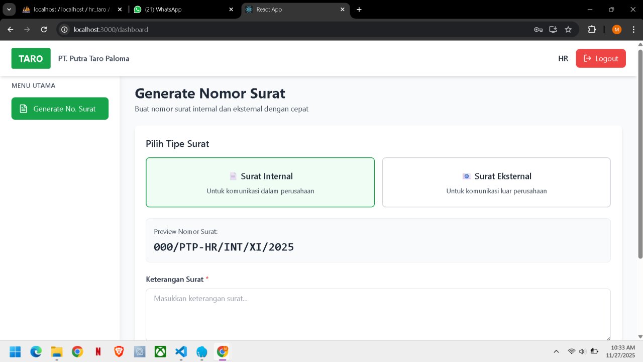Bookmark this page with the star icon

568,30
